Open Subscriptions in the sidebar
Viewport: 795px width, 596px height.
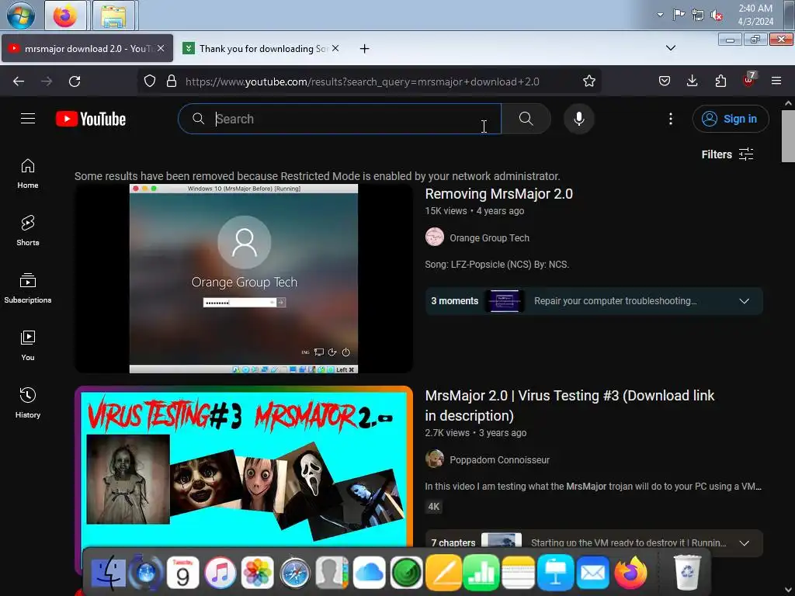pos(28,288)
